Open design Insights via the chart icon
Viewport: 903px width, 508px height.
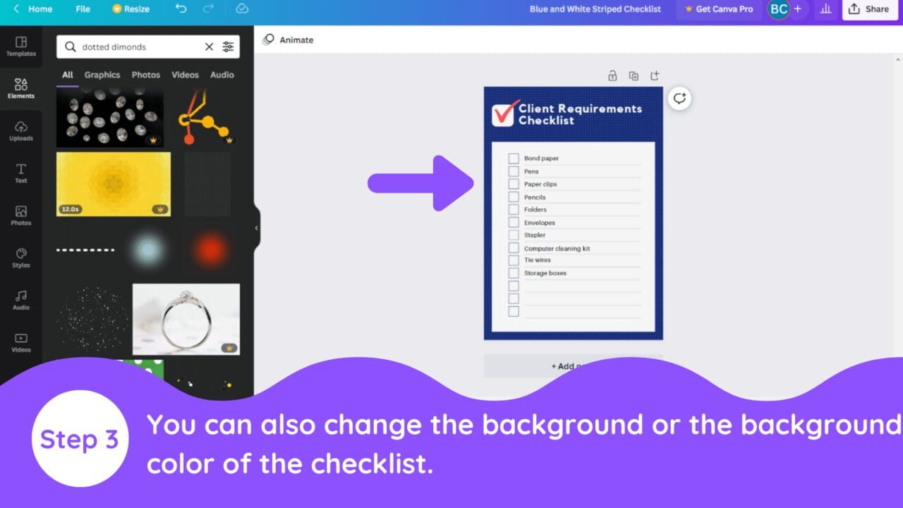[825, 9]
